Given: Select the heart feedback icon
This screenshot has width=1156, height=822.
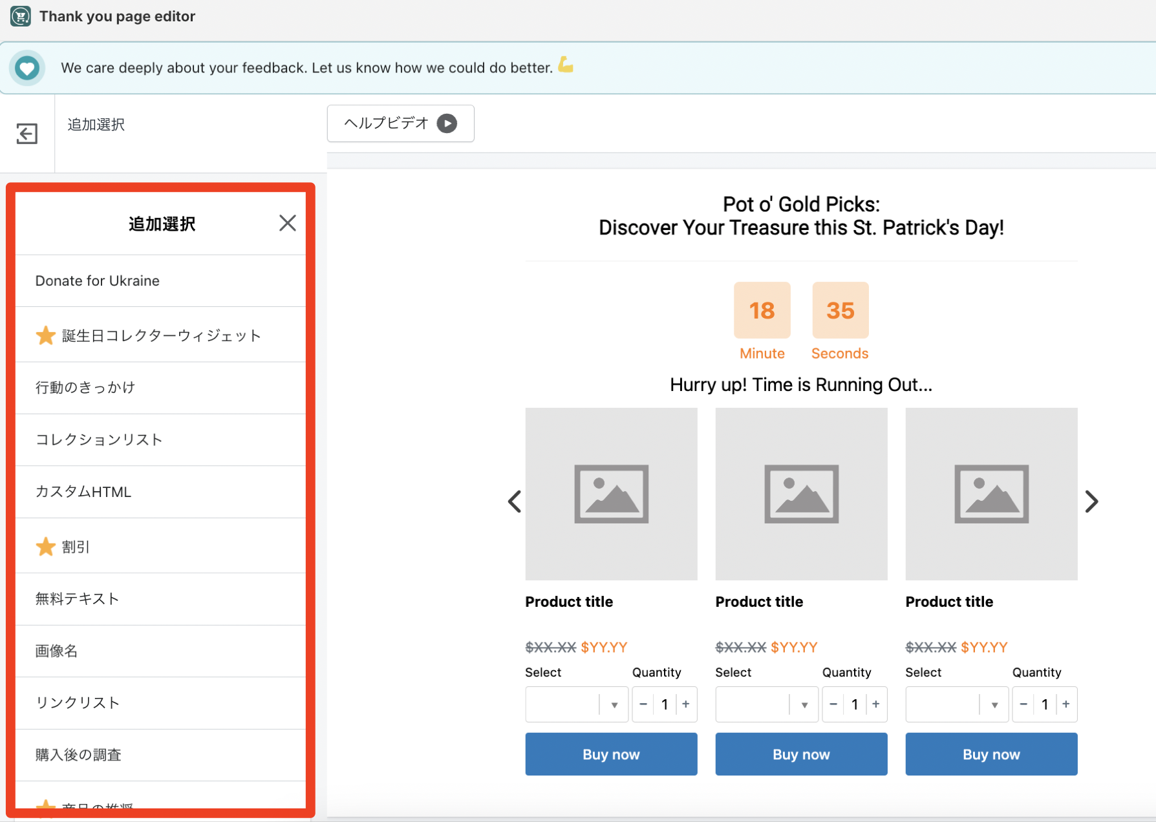Looking at the screenshot, I should [x=27, y=67].
